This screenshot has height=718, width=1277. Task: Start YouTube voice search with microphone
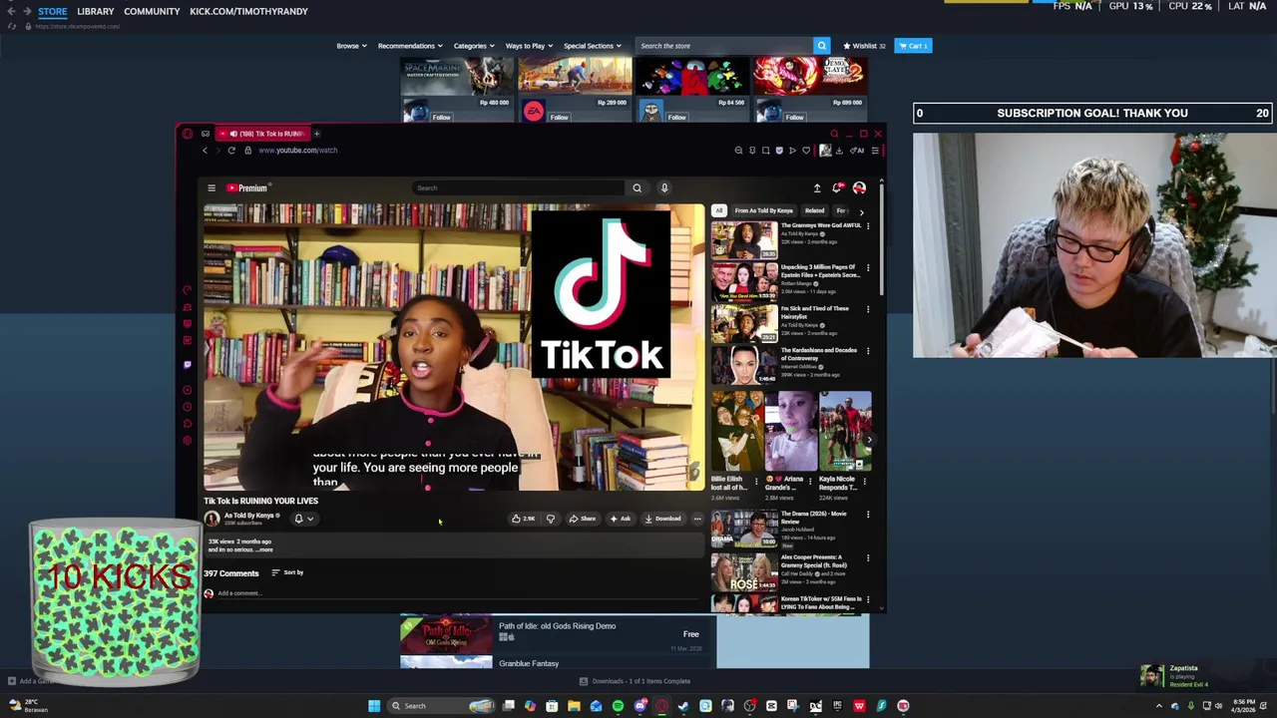coord(664,187)
